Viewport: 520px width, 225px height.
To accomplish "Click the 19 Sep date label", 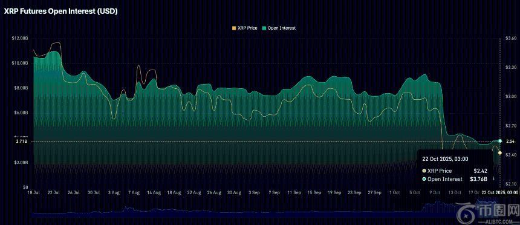I will 334,192.
